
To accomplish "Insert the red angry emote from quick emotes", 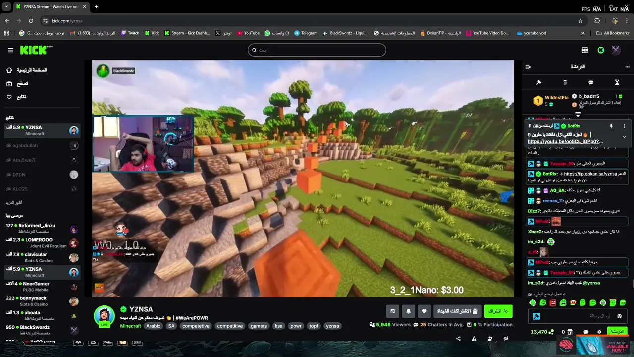I will coord(553,303).
